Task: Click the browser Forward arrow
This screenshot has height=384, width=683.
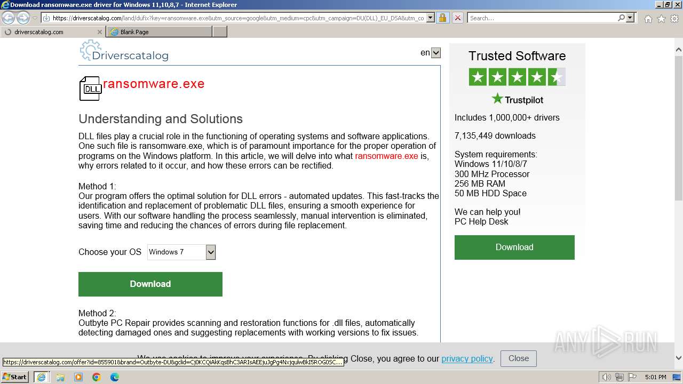Action: (x=23, y=18)
